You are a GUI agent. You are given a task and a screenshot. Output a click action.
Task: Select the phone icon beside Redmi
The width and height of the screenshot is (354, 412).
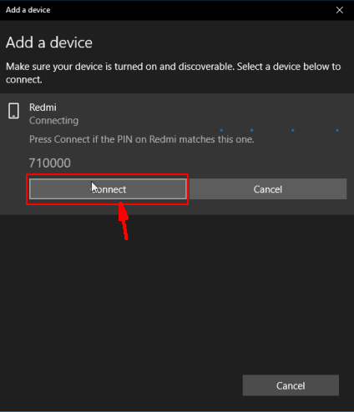(x=13, y=111)
